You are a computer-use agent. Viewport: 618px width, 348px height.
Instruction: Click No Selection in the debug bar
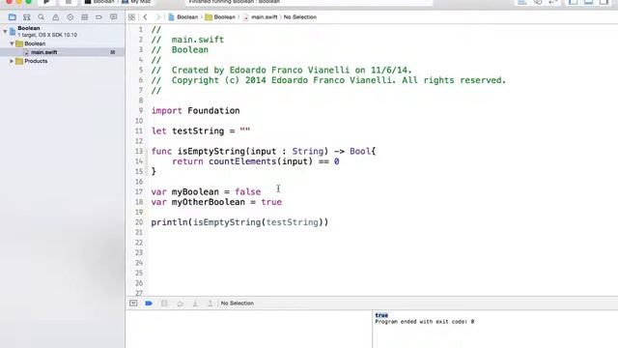click(238, 303)
